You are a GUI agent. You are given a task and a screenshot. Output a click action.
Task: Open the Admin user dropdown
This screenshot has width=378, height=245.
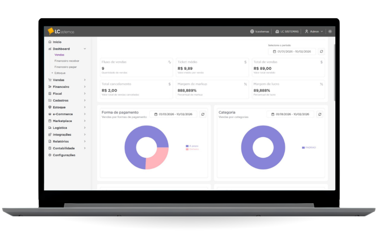314,32
